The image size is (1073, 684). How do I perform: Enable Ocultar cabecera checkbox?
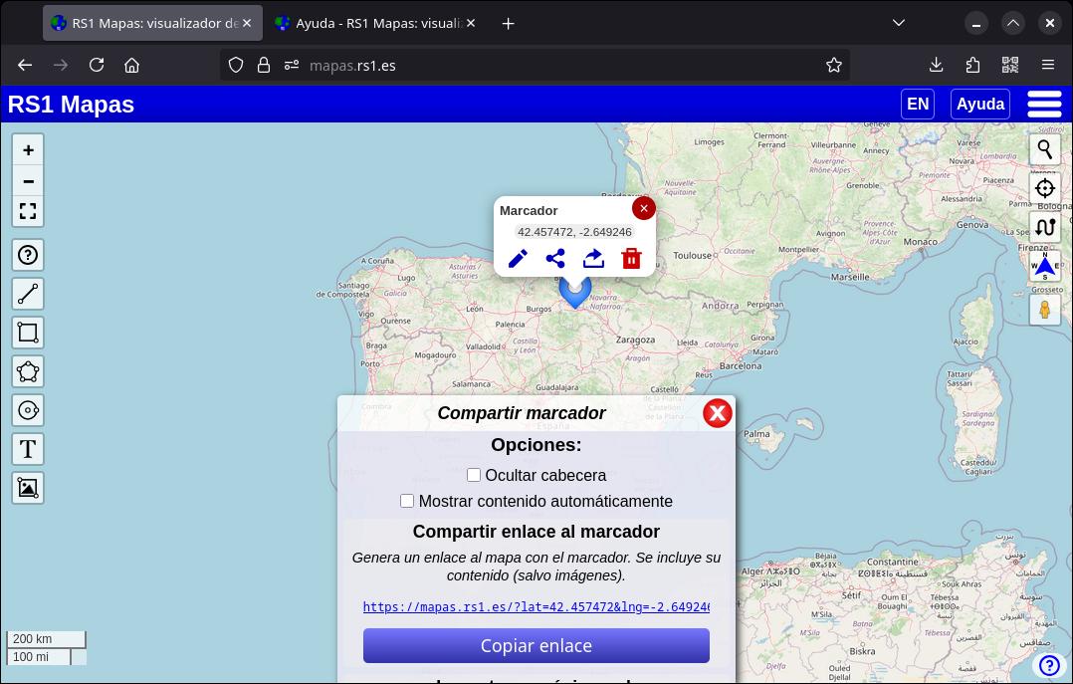474,475
